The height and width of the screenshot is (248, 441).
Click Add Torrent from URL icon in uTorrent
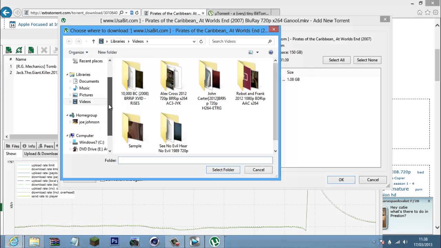point(19,50)
